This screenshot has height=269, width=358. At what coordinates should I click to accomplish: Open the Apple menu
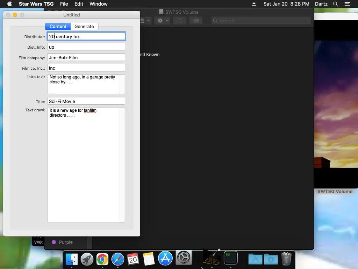pos(9,4)
